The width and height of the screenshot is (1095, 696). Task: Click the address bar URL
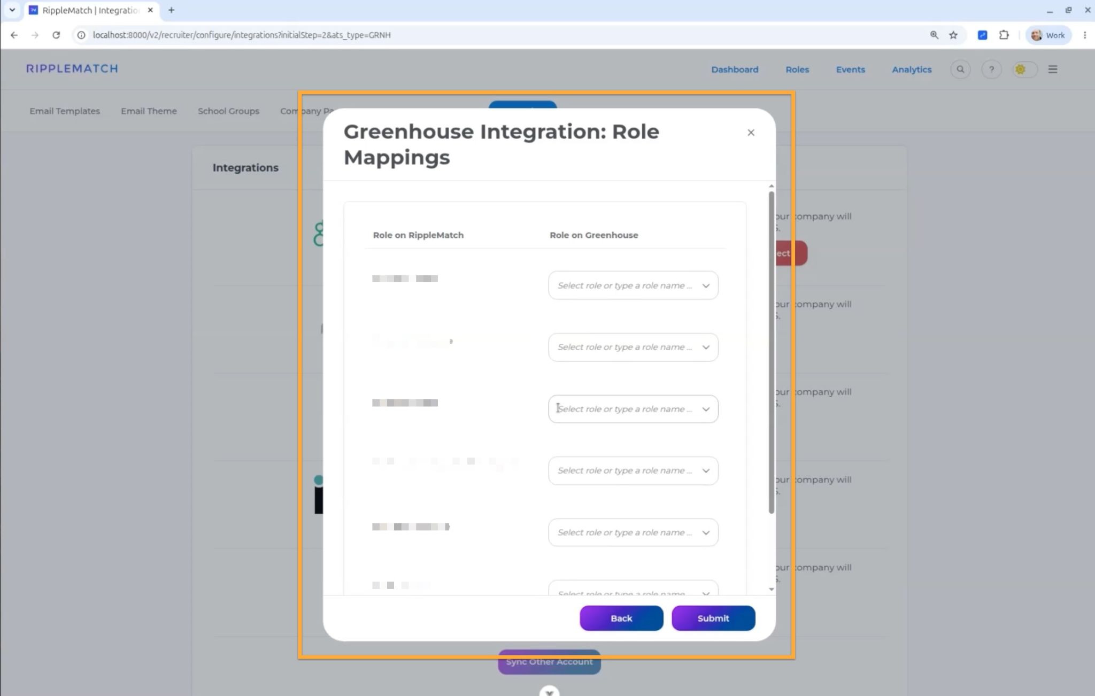[x=242, y=35]
